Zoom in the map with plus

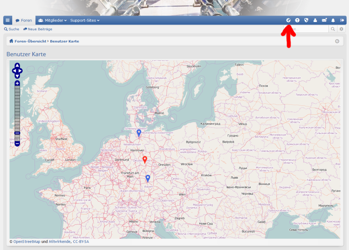click(x=17, y=83)
